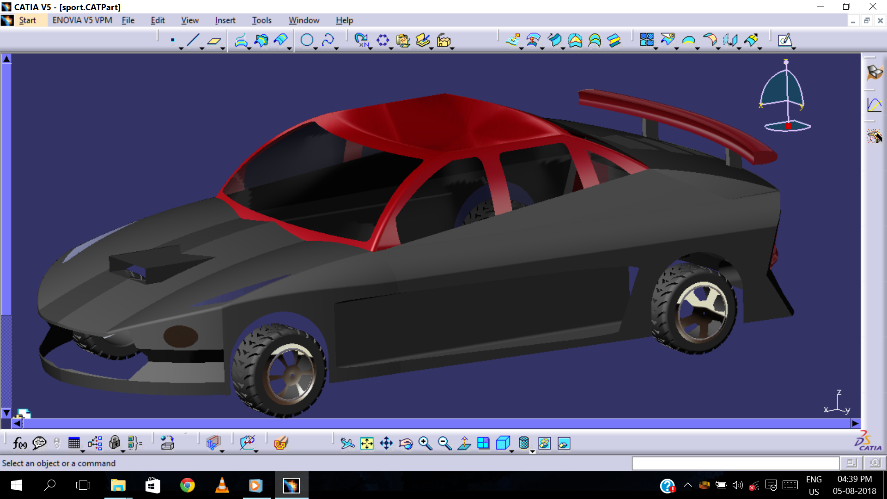
Task: Expand the Circle tool dropdown arrow
Action: 316,49
